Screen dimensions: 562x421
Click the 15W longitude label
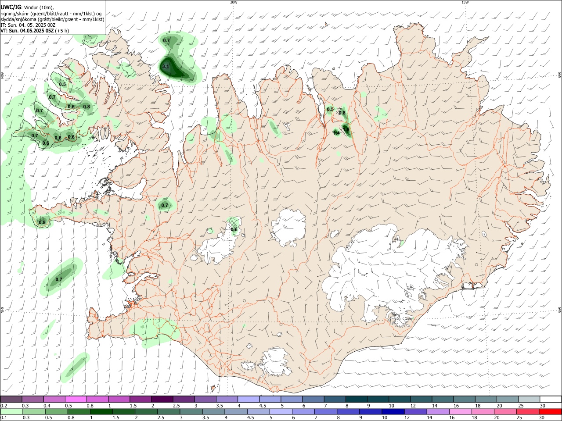[x=465, y=2]
